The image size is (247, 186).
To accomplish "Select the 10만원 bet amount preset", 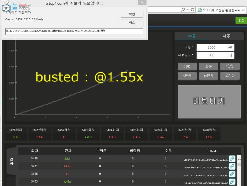I will click(x=208, y=76).
